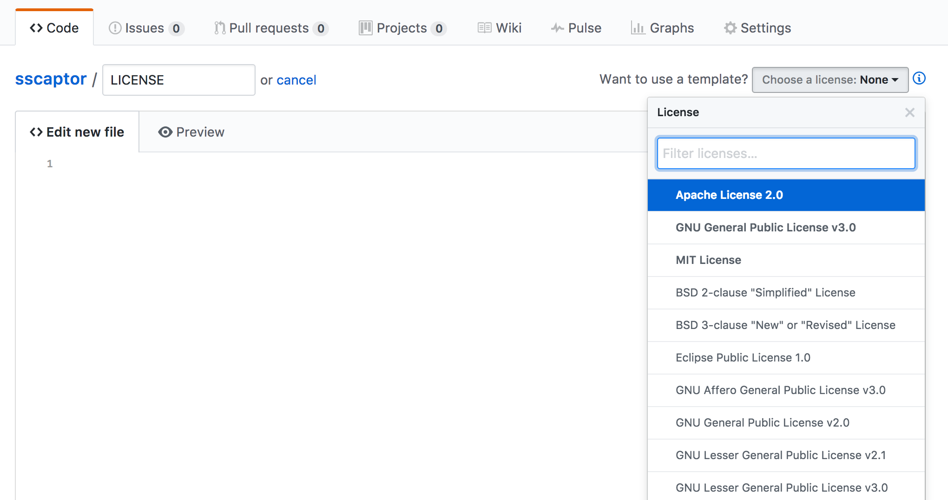Click the Filter licenses input field
The image size is (948, 500).
click(x=785, y=153)
